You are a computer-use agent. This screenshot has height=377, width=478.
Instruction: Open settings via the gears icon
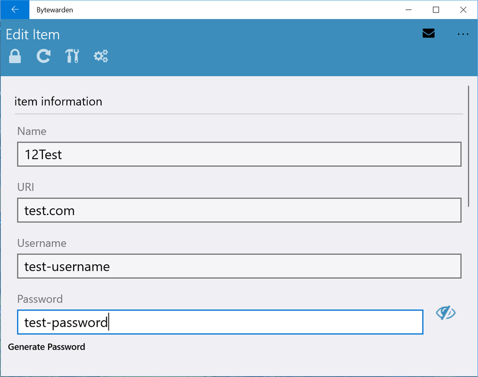point(101,57)
